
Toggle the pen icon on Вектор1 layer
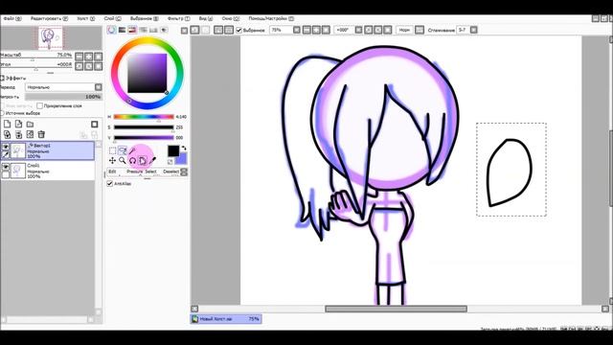tap(6, 155)
